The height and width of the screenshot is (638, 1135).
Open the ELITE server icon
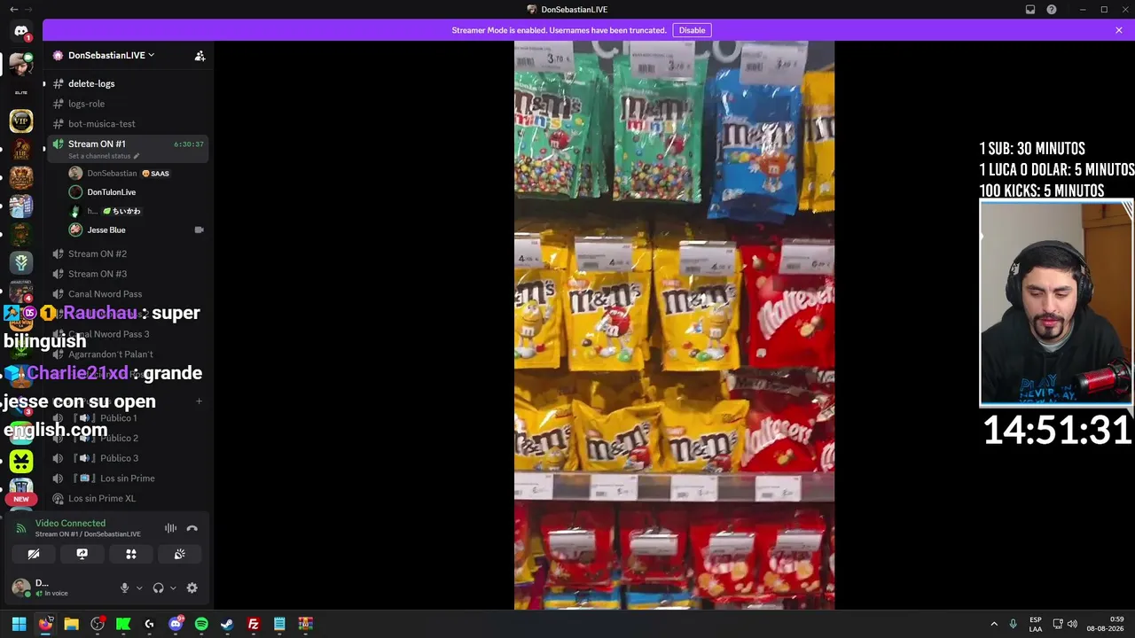tap(21, 92)
